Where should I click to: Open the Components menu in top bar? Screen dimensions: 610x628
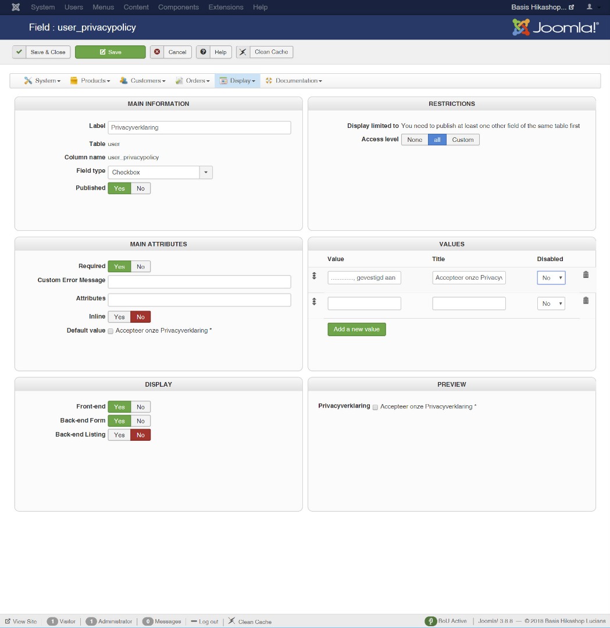pyautogui.click(x=179, y=7)
